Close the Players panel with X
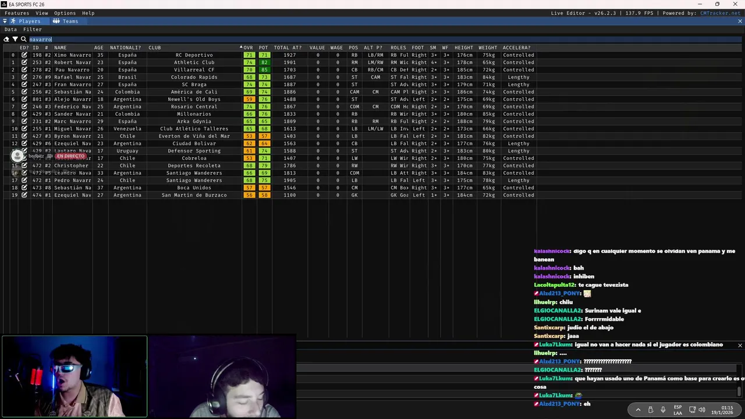 point(740,21)
